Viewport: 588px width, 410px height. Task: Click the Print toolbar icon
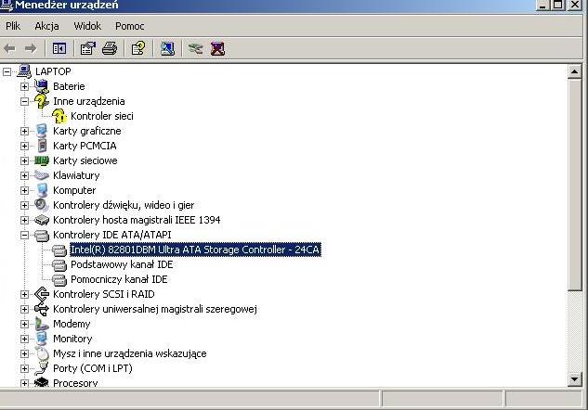[110, 48]
